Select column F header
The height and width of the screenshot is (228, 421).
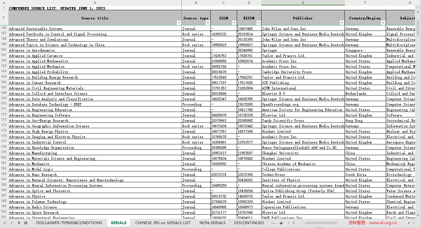click(365, 3)
